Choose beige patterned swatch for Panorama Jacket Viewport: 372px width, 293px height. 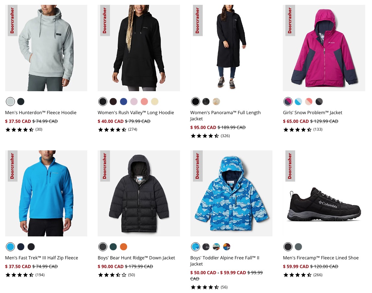point(216,102)
